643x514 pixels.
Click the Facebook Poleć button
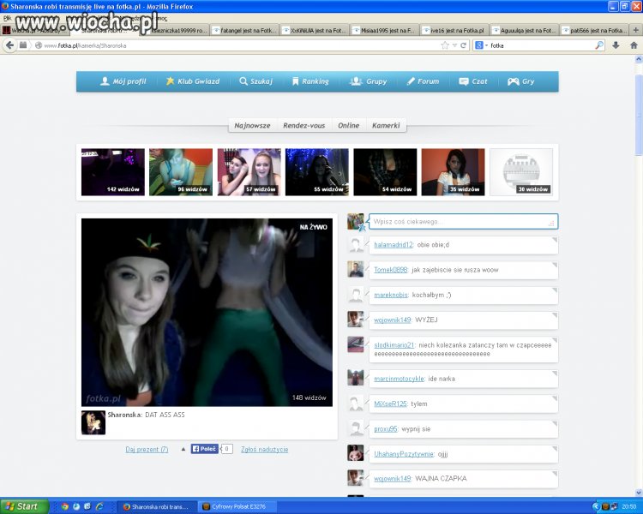tap(204, 449)
